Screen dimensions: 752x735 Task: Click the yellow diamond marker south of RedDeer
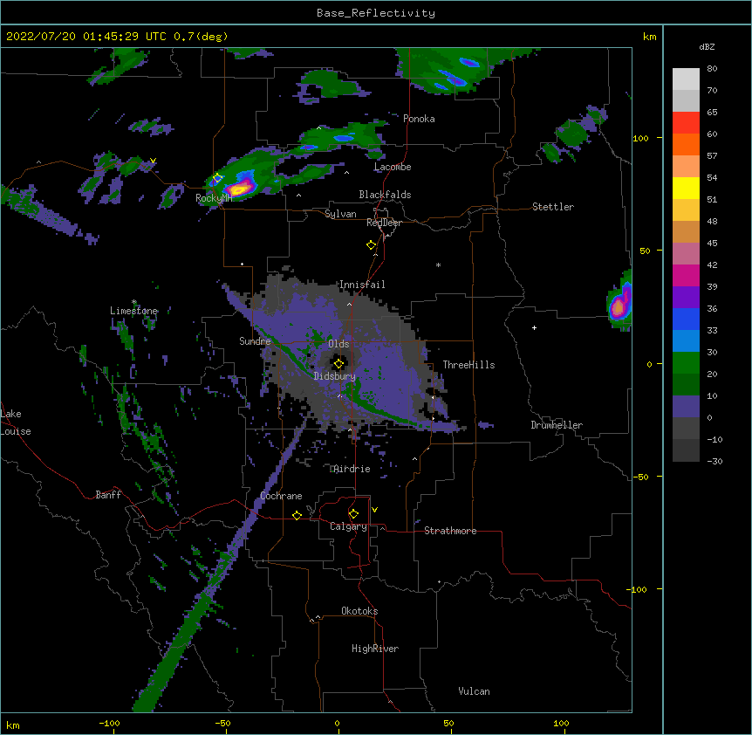371,245
